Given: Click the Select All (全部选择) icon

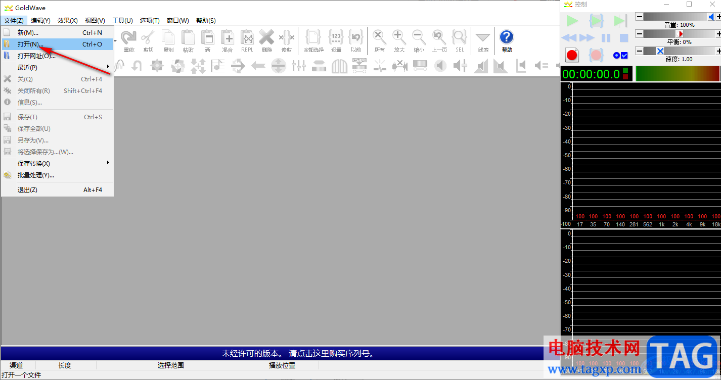Looking at the screenshot, I should 313,37.
